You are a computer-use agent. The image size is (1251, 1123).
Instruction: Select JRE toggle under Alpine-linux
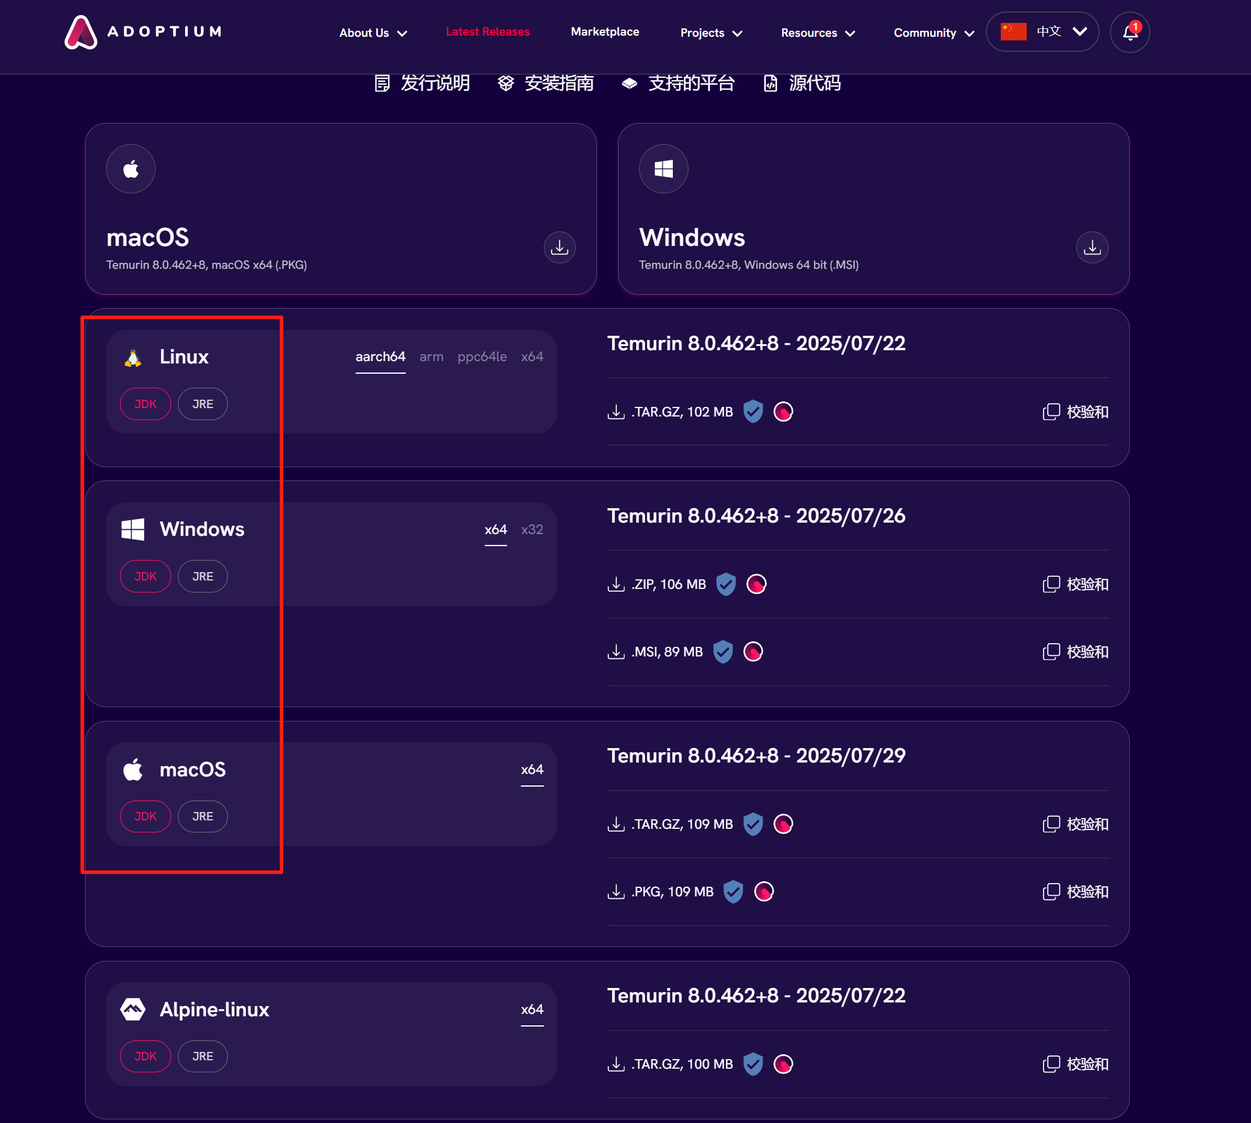click(x=203, y=1056)
